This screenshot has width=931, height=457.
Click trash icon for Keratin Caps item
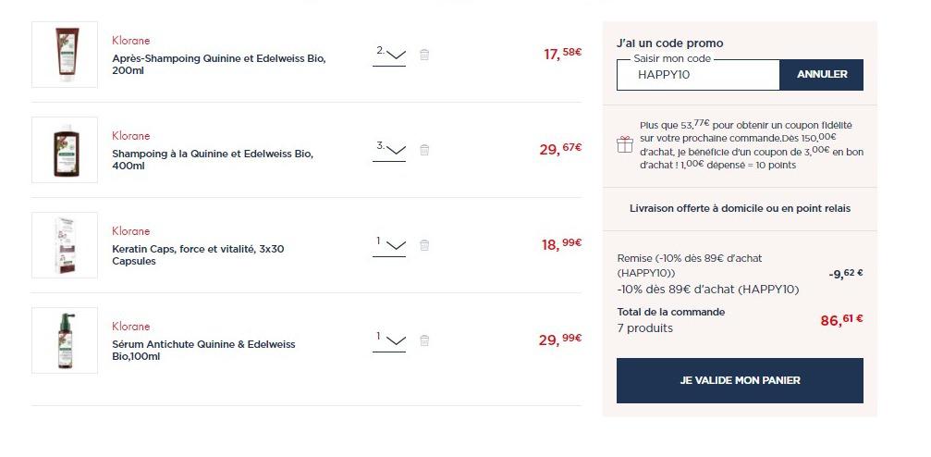(424, 245)
